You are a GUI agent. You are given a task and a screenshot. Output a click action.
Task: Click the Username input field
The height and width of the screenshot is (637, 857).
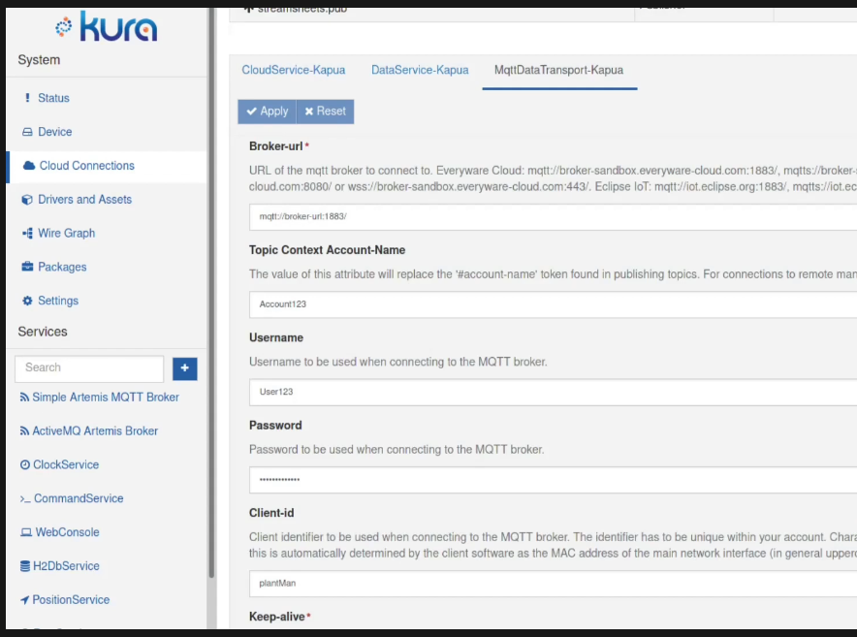pyautogui.click(x=554, y=392)
